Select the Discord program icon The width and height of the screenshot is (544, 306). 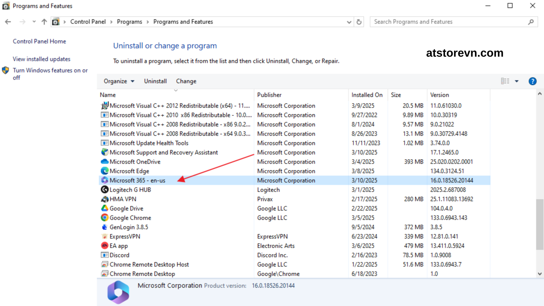pos(105,255)
